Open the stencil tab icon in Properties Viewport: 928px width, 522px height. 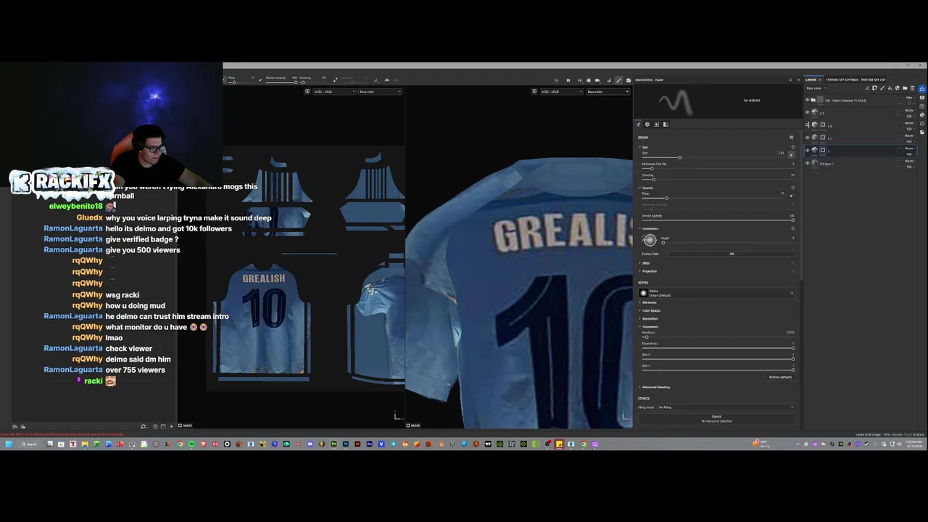657,124
